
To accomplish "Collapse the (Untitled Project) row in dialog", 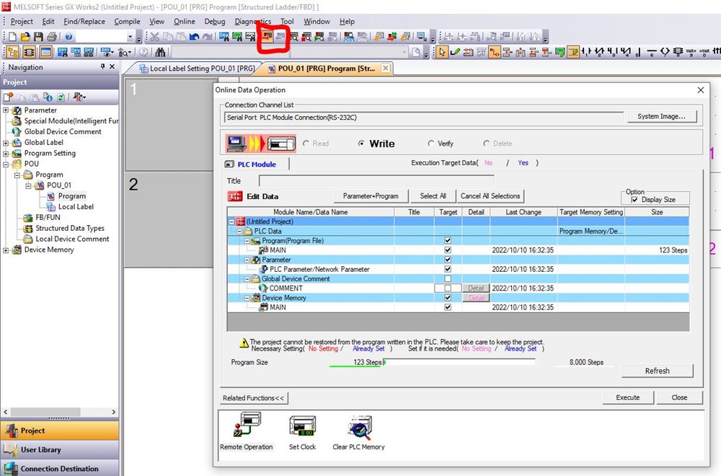I will tap(231, 221).
